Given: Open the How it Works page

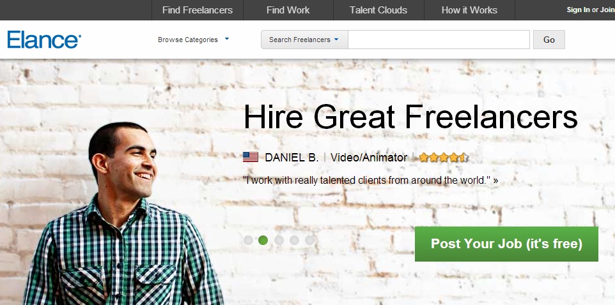Looking at the screenshot, I should (469, 10).
